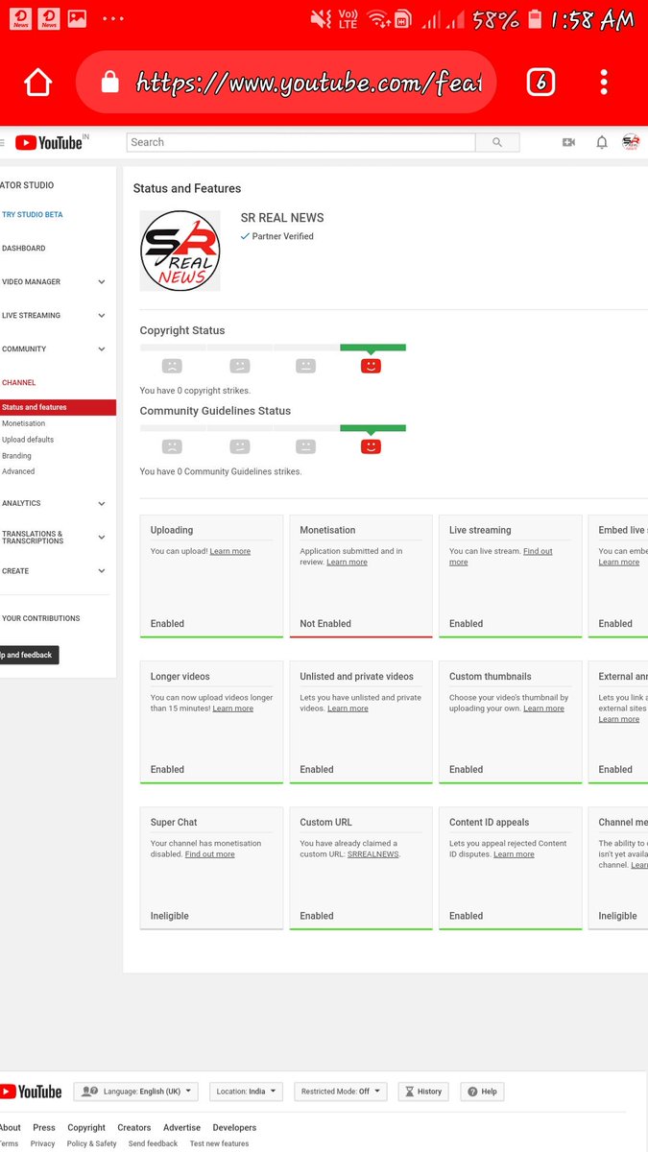Tap the browser home icon

(37, 83)
